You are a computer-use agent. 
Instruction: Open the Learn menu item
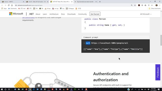point(45,14)
